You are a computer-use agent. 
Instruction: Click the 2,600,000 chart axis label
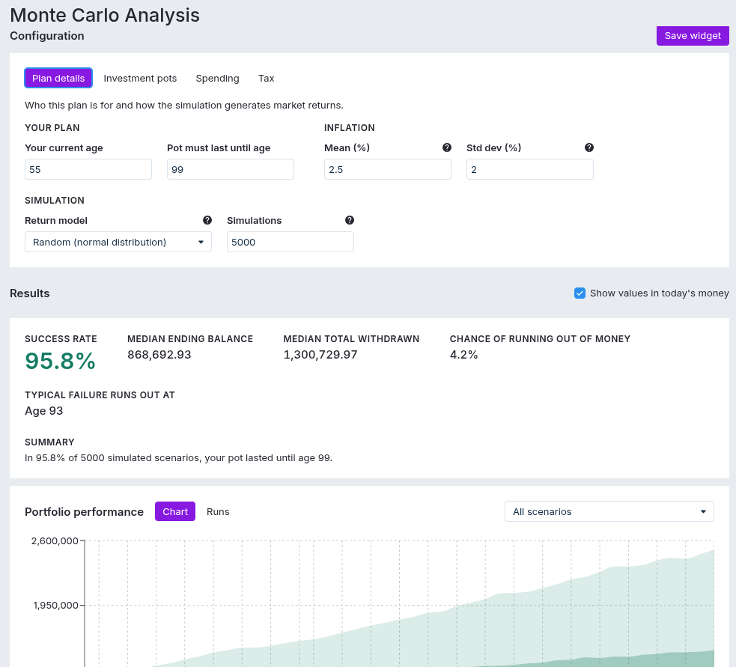coord(55,540)
